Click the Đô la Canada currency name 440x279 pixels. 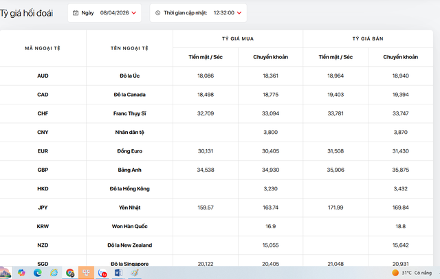point(129,95)
